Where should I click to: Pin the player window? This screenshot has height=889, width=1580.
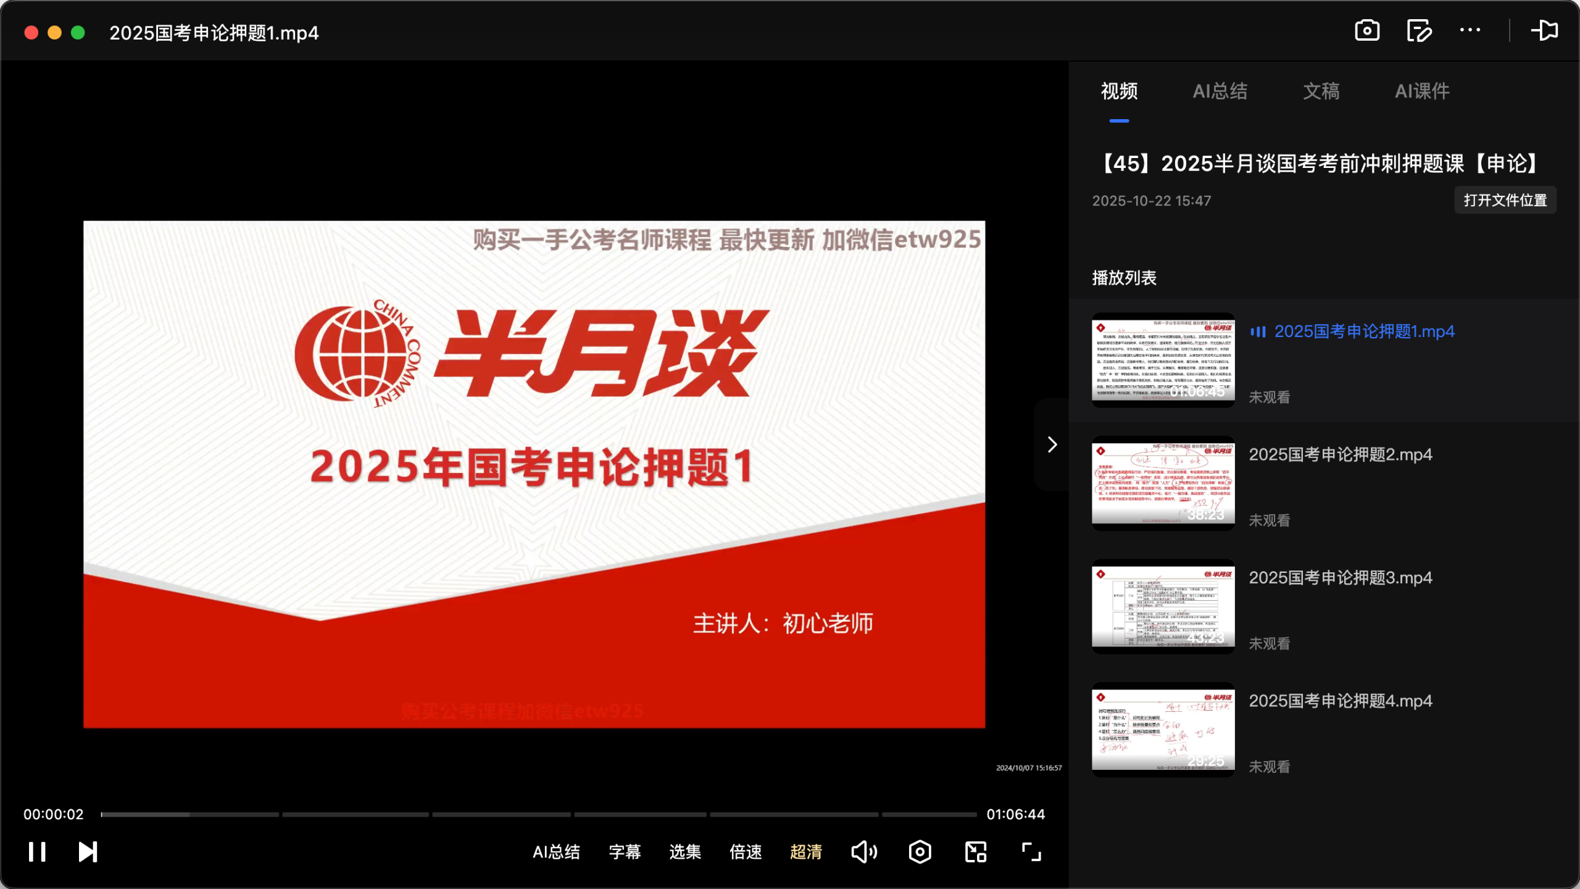pos(1544,30)
